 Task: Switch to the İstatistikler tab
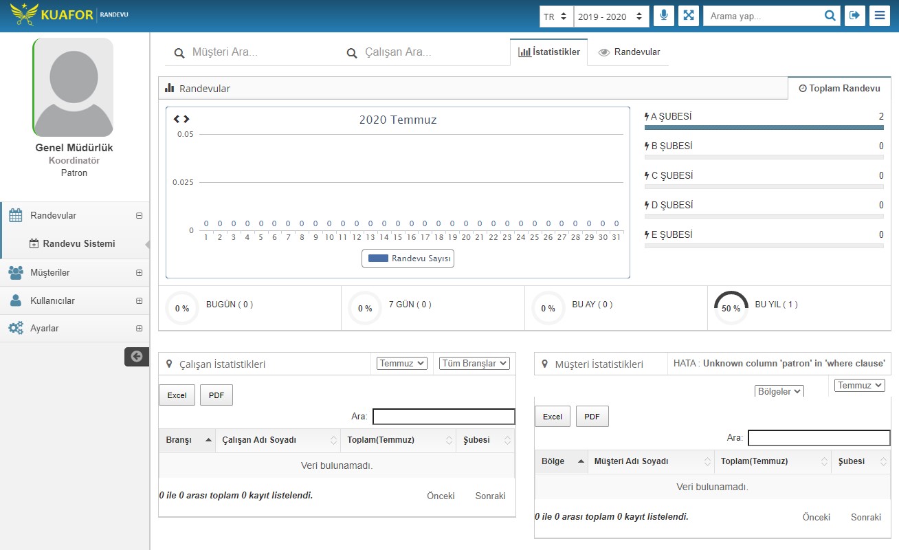[x=549, y=52]
